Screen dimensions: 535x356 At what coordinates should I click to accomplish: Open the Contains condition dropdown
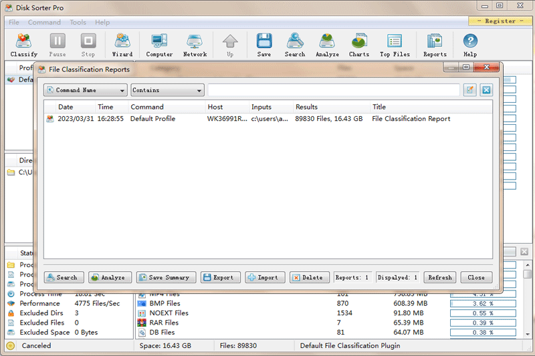[x=167, y=90]
